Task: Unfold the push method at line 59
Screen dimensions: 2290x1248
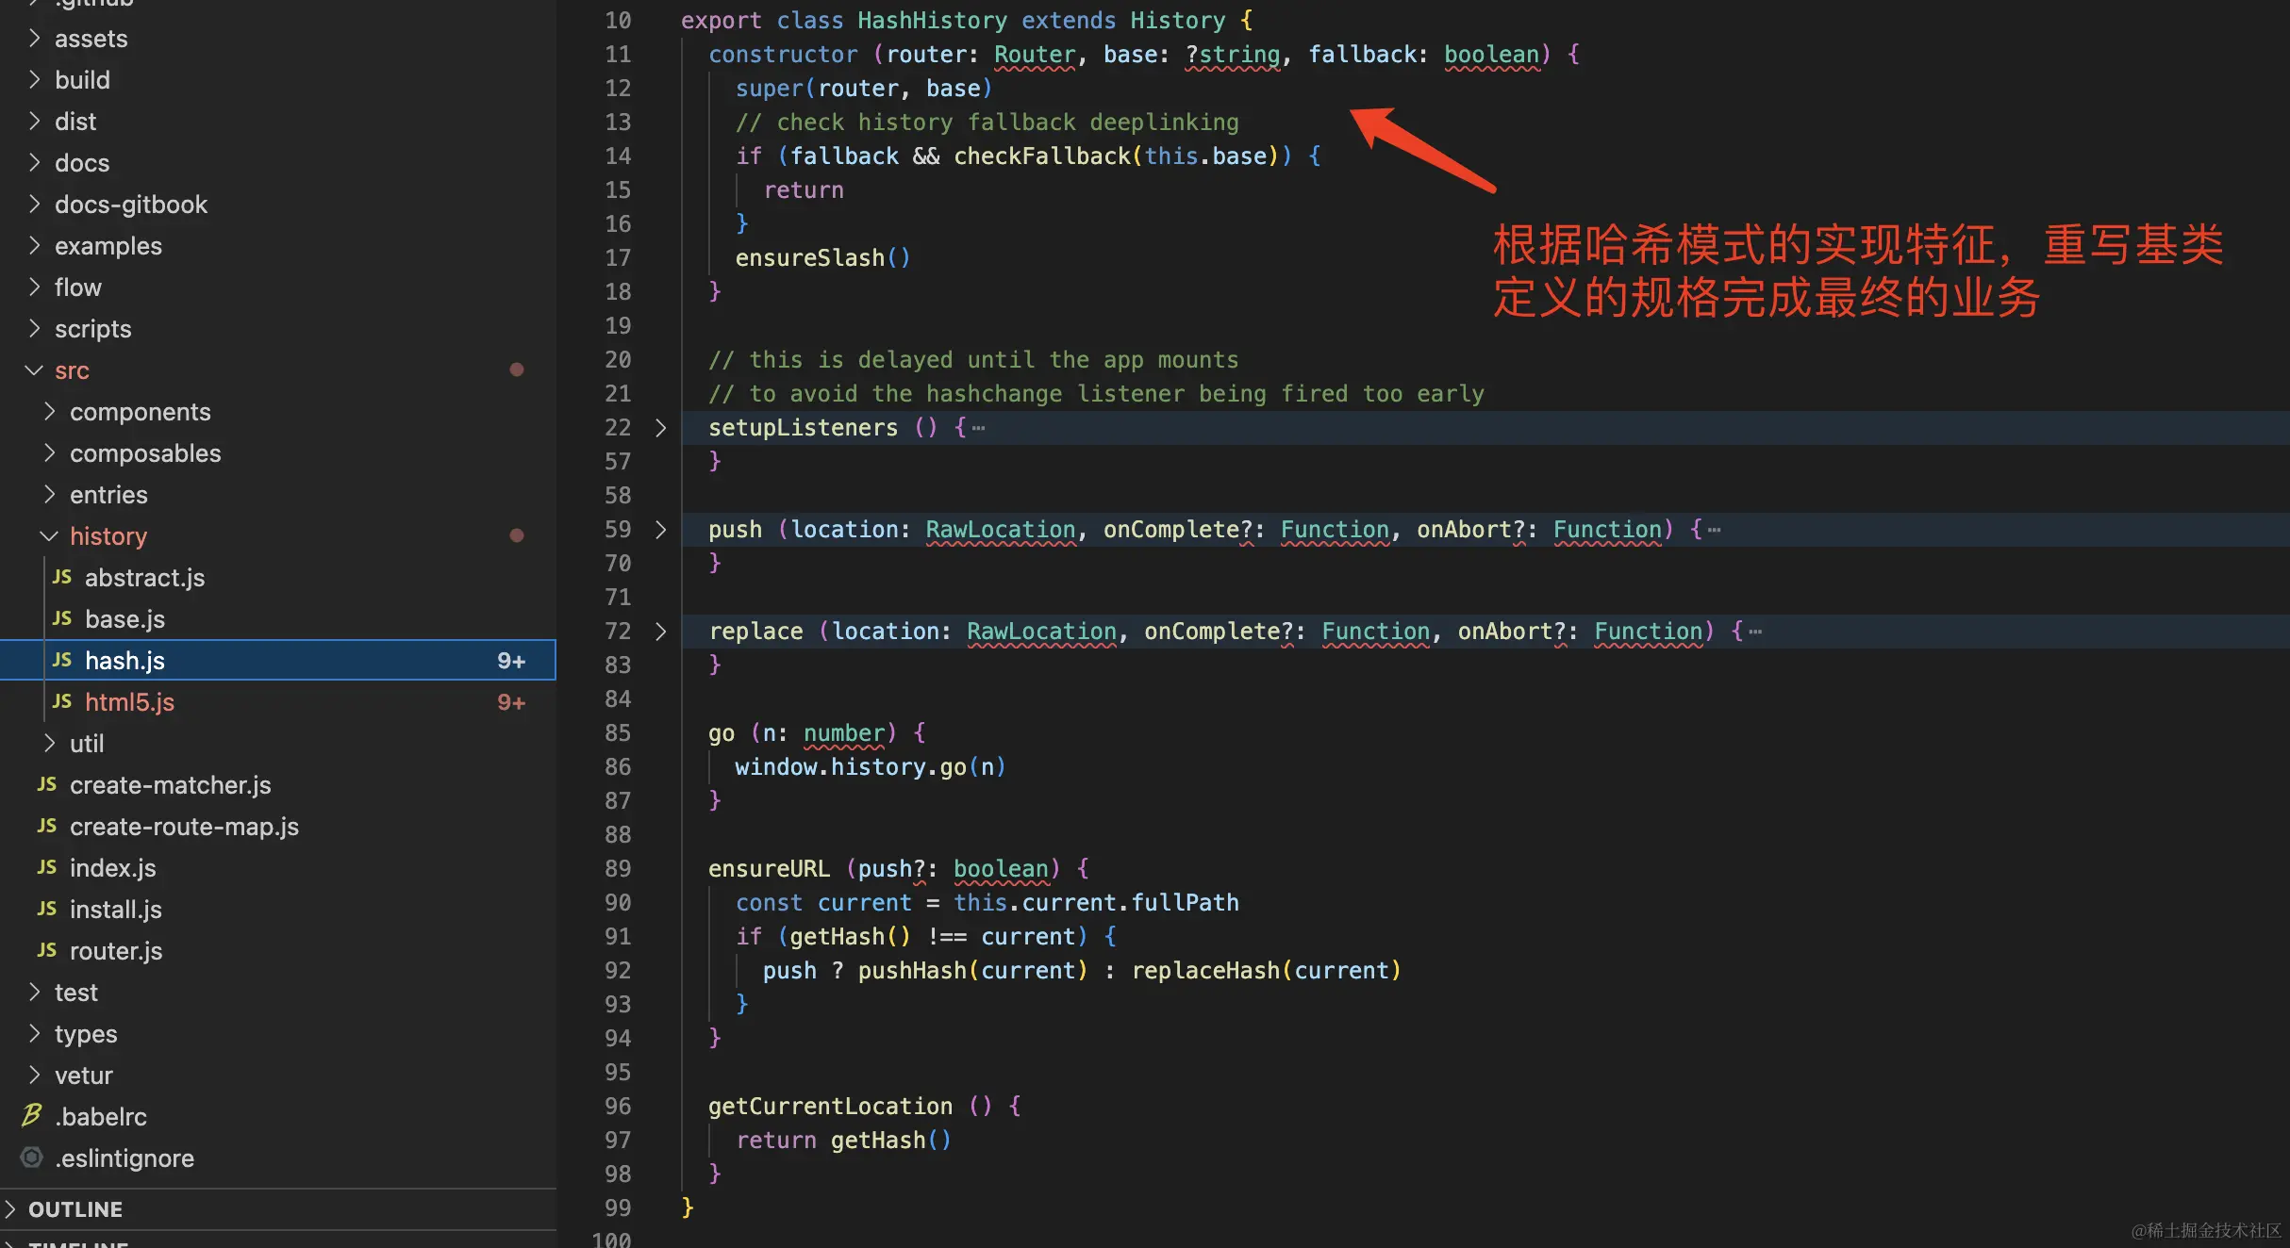Action: [x=660, y=530]
